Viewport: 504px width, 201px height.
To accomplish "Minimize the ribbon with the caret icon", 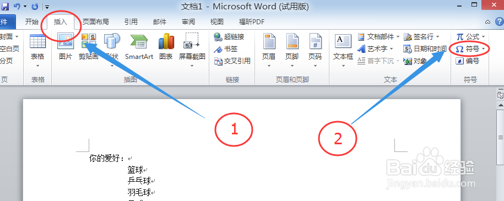I will point(488,22).
